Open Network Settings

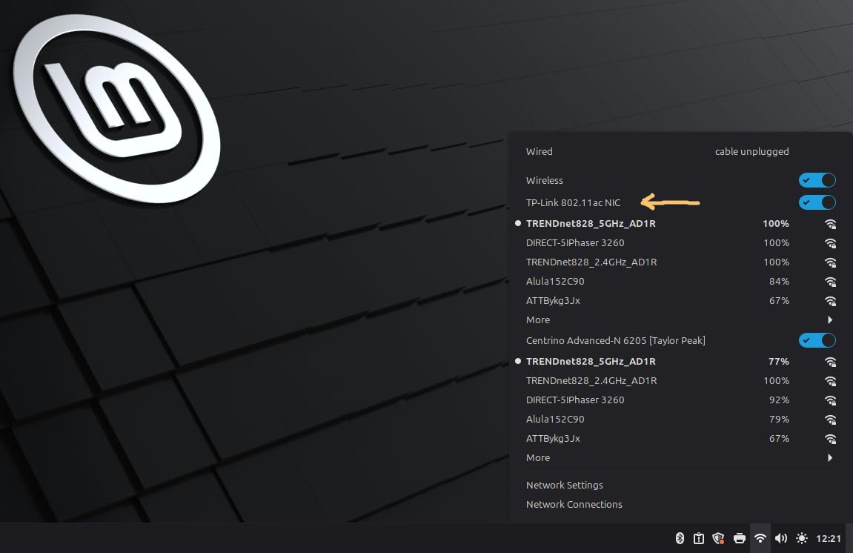point(564,485)
